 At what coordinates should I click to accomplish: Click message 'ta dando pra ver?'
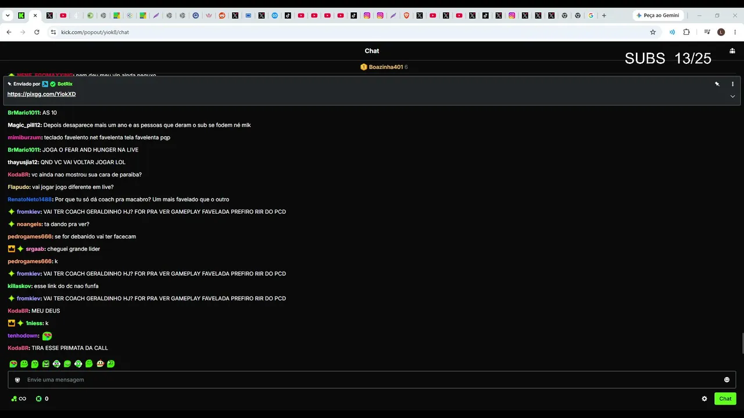[x=67, y=224]
